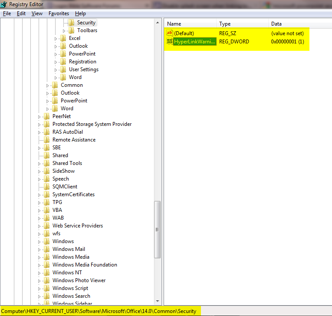Select the HyperLinkWarni... value name
This screenshot has width=332, height=316.
[194, 42]
